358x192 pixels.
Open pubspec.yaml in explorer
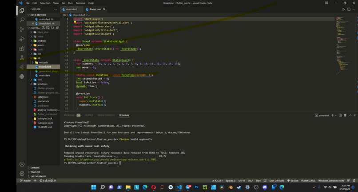pos(45,123)
